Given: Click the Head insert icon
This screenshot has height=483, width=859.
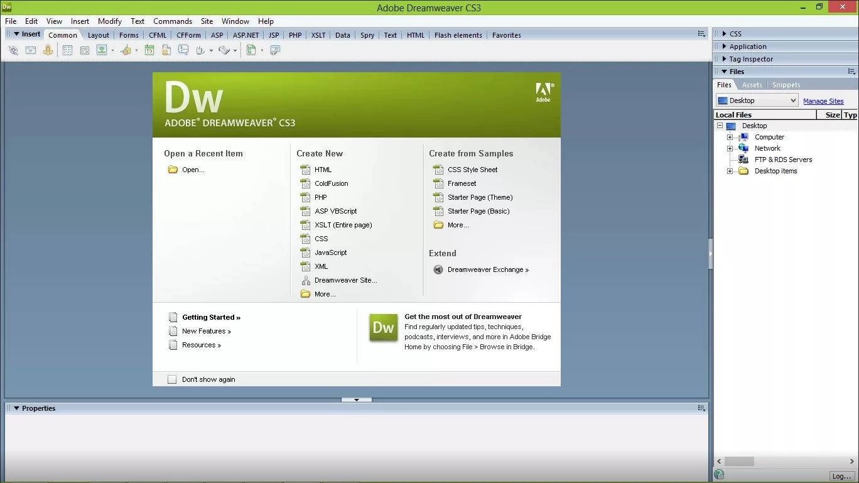Looking at the screenshot, I should click(200, 50).
